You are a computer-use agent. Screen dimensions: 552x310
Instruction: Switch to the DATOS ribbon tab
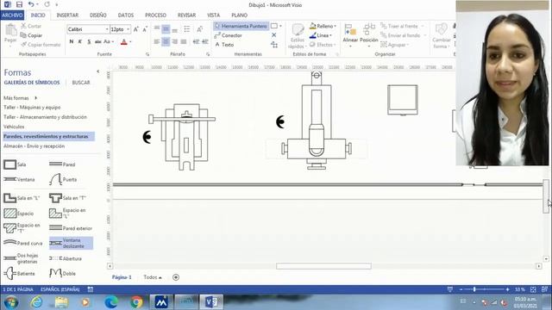pos(126,15)
